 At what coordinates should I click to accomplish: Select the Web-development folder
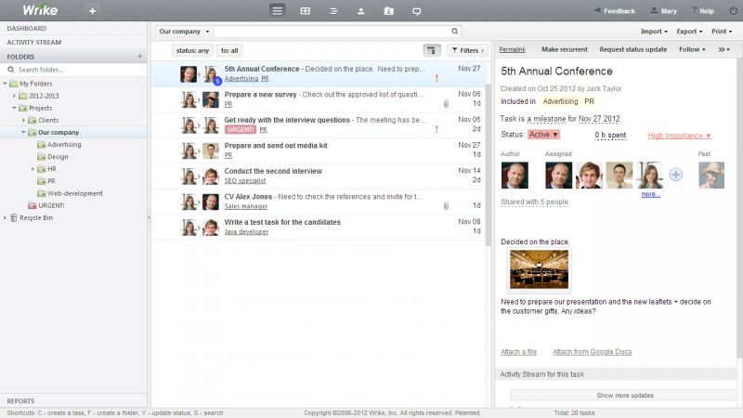[75, 193]
